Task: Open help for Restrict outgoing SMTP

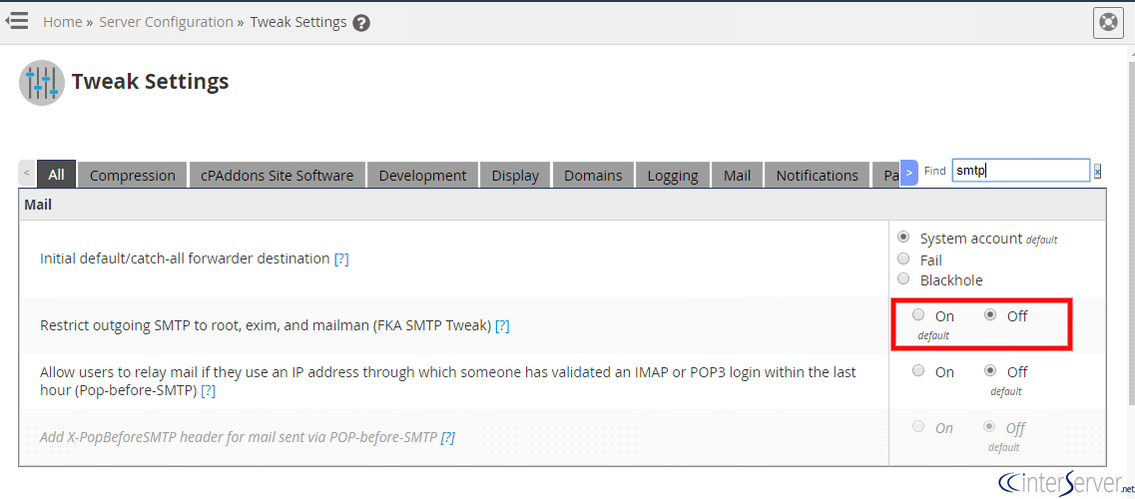Action: coord(502,326)
